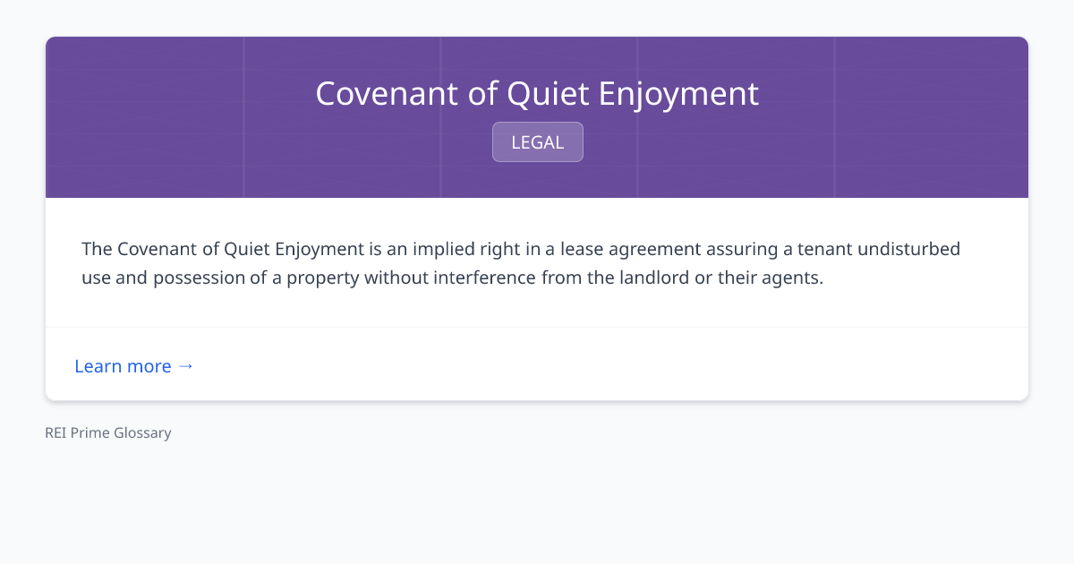Screen dimensions: 1074x564
Task: Click the glossary card's footer area
Action: 537,364
